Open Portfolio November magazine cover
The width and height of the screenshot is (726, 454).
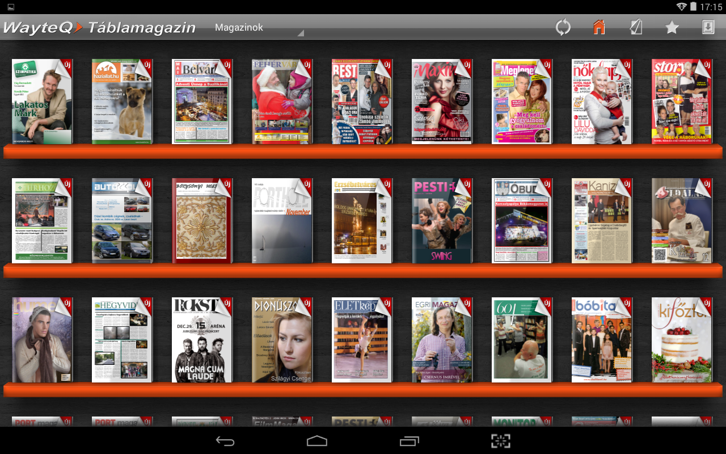282,221
